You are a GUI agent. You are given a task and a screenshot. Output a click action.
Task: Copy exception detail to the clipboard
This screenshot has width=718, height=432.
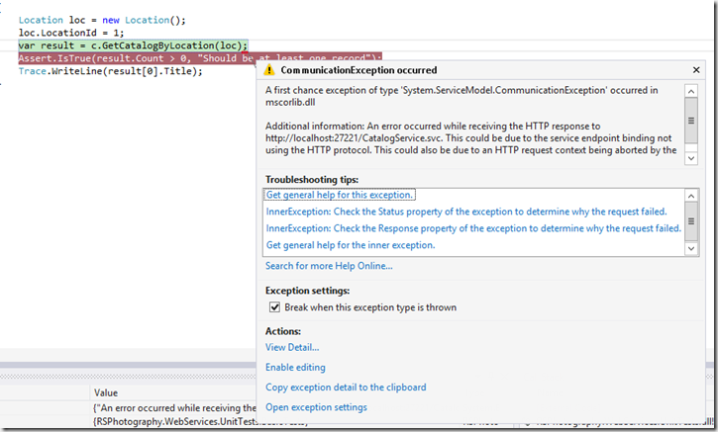tap(346, 388)
